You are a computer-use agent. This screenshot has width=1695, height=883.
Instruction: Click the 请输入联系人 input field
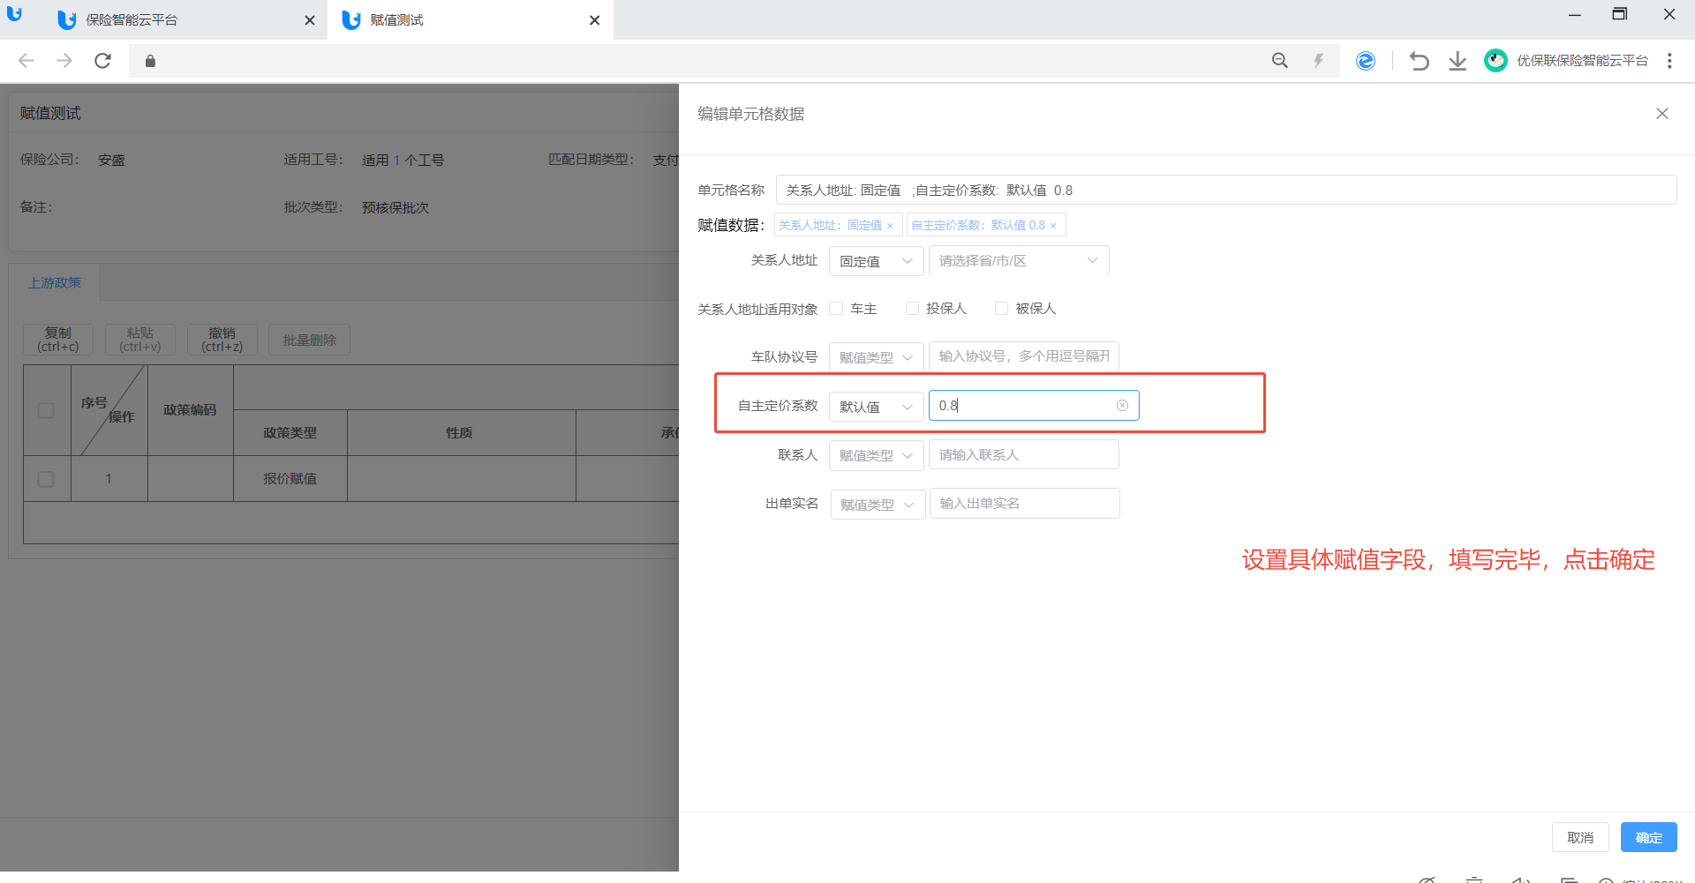[x=1024, y=454]
